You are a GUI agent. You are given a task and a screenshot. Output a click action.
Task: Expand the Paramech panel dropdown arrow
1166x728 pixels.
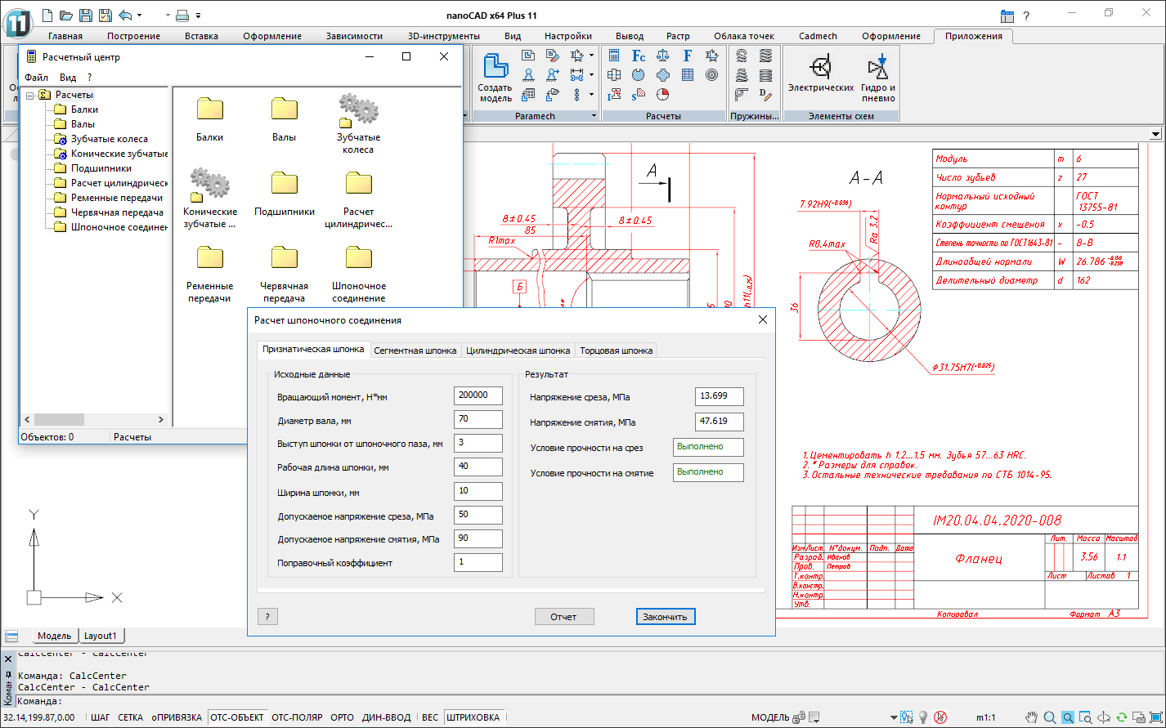coord(594,116)
